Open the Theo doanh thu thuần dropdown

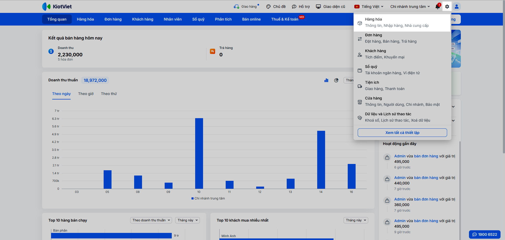(151, 220)
